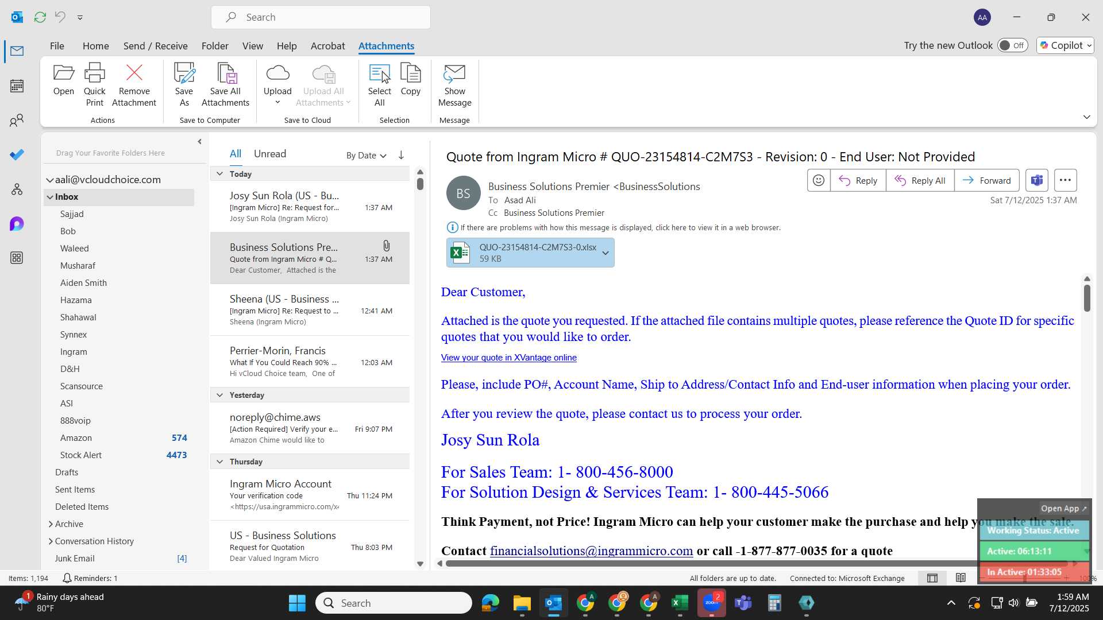Switch to Normal view in status bar
The height and width of the screenshot is (620, 1103).
click(932, 578)
